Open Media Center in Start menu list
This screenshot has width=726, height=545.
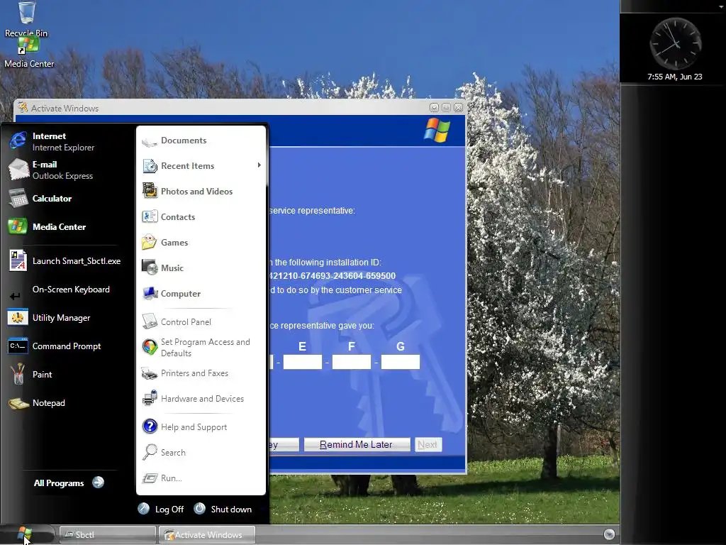click(59, 226)
